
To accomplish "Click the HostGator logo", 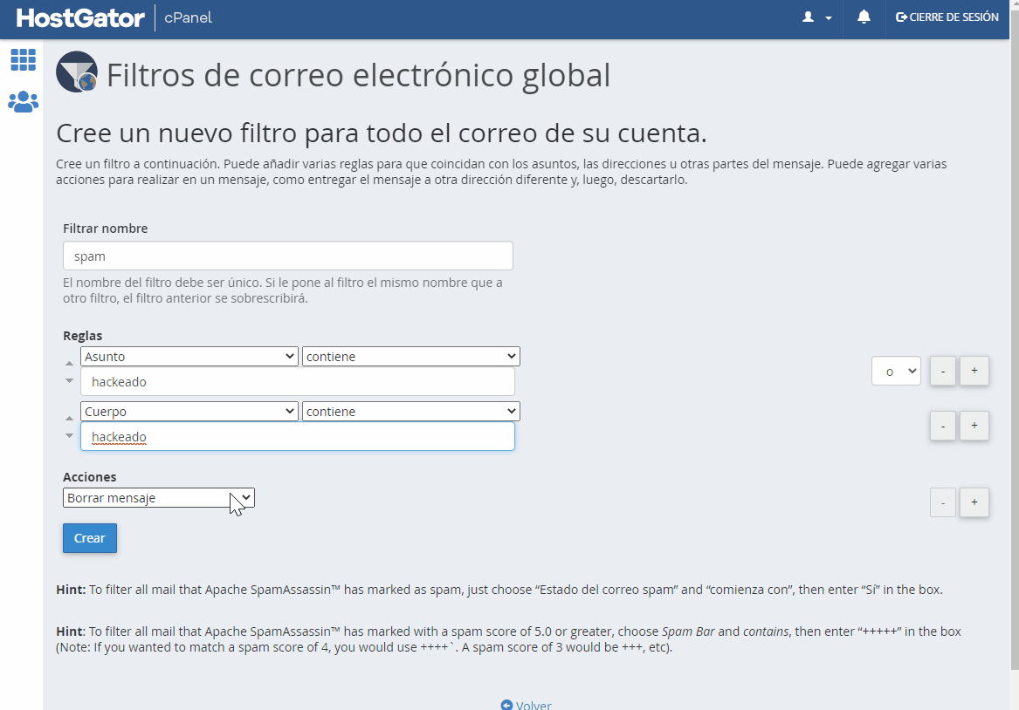I will 80,17.
